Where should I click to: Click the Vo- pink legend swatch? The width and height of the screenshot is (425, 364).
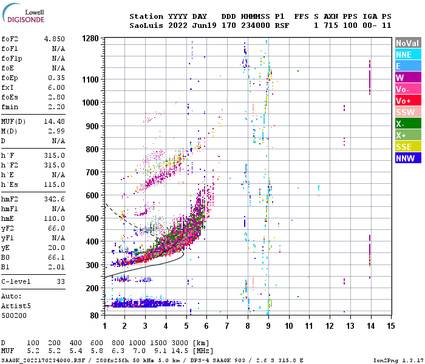(x=408, y=89)
